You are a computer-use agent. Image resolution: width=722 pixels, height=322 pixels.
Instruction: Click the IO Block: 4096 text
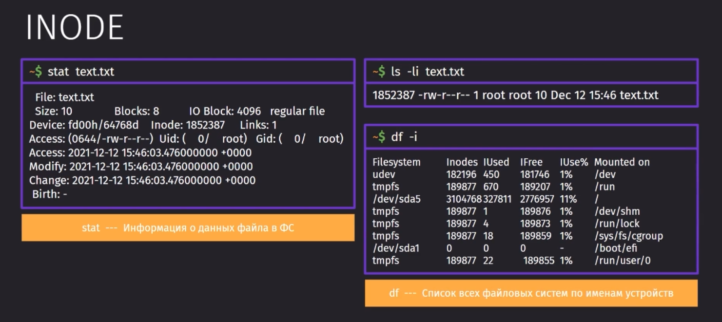pos(225,111)
